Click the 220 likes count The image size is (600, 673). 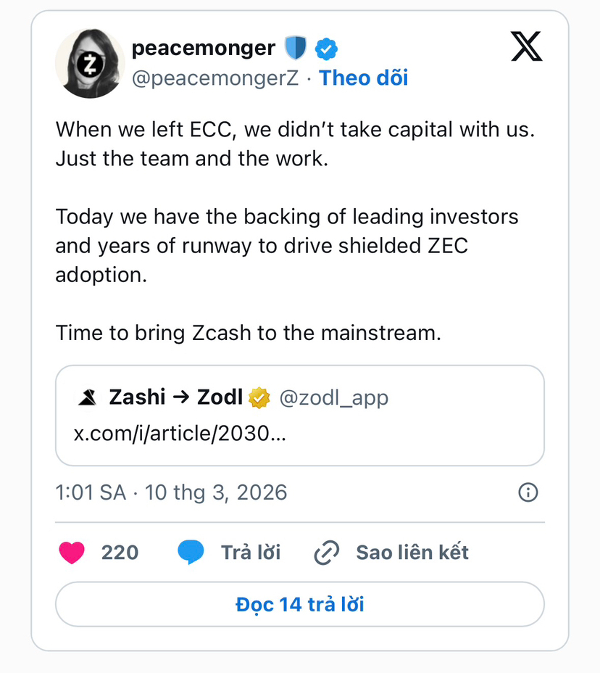(120, 553)
